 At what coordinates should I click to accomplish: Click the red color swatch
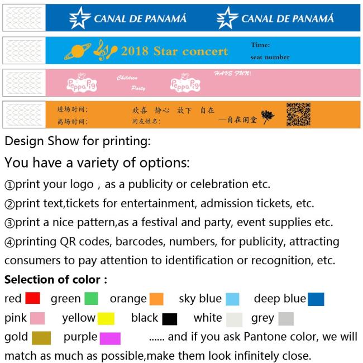click(x=32, y=298)
